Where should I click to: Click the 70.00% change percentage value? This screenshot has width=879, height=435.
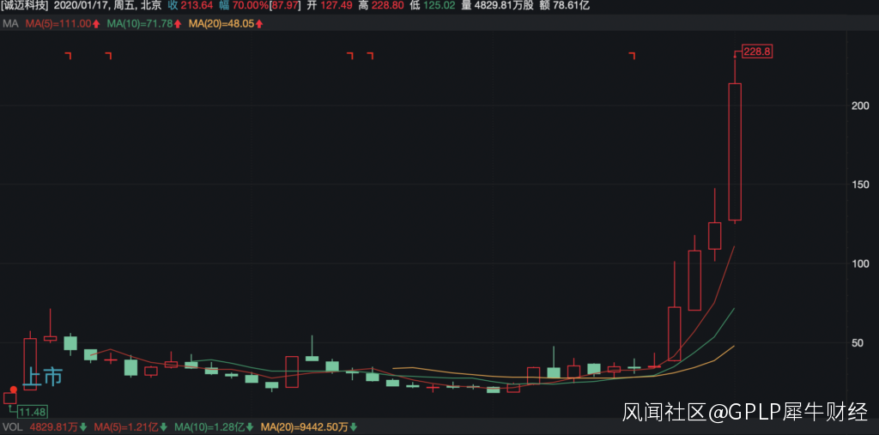pos(250,7)
